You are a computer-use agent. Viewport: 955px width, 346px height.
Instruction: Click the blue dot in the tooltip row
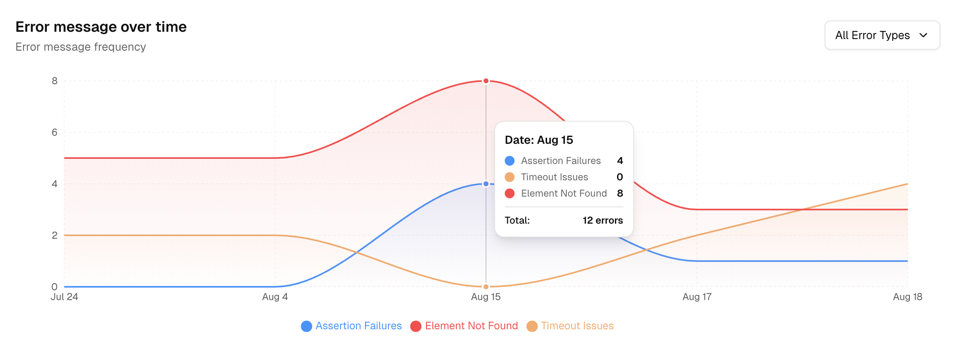pyautogui.click(x=509, y=161)
